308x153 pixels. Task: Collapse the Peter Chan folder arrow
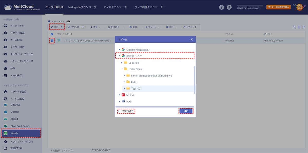click(x=122, y=69)
